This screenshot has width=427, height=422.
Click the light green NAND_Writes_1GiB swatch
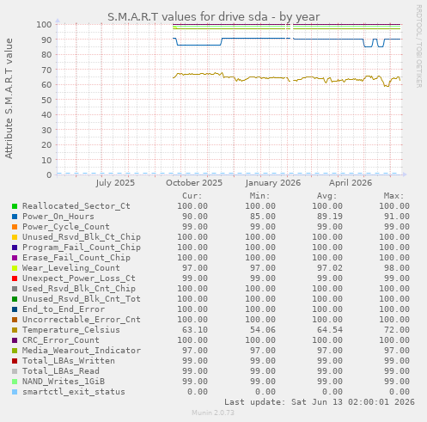15,382
